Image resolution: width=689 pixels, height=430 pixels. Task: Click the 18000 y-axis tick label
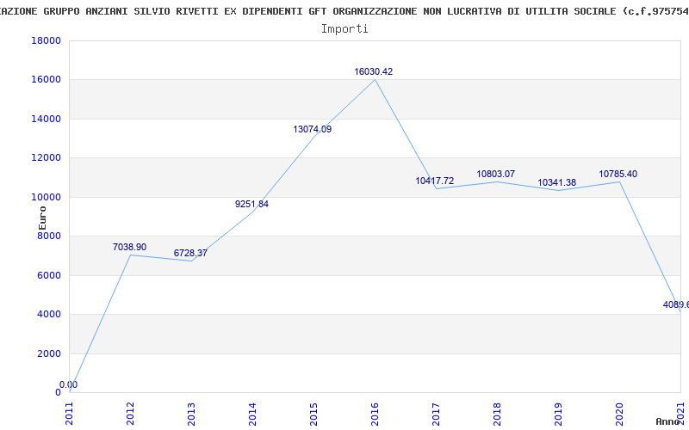pos(47,40)
